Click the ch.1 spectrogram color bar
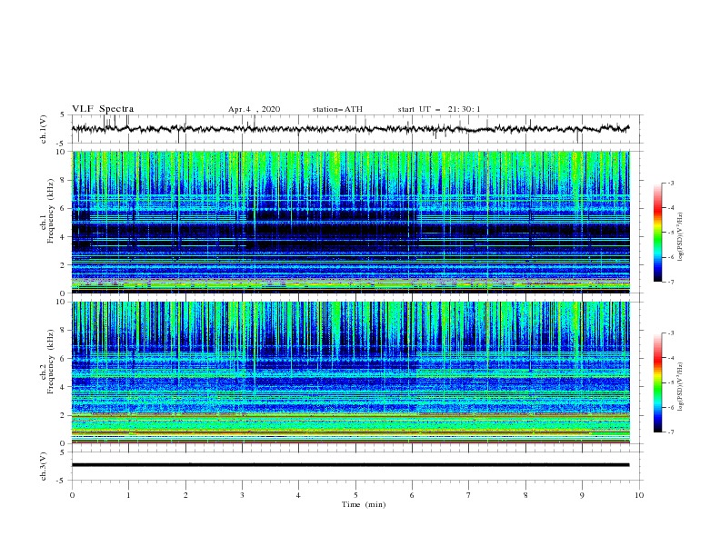The width and height of the screenshot is (720, 556). (x=657, y=233)
